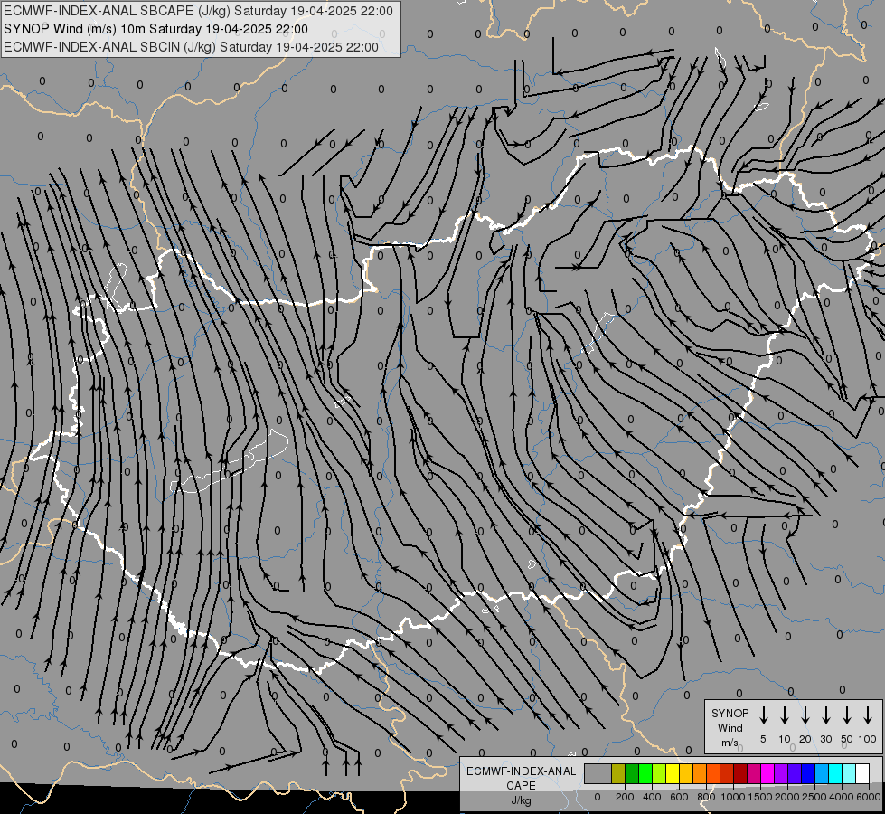The height and width of the screenshot is (814, 885).
Task: Pick the olive CAPE legend swatch
Action: click(x=618, y=773)
